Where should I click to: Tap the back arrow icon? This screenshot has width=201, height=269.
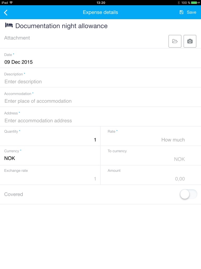(6, 12)
